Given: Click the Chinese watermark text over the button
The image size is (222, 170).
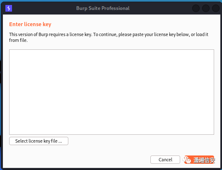Looking at the screenshot, I should coord(204,160).
